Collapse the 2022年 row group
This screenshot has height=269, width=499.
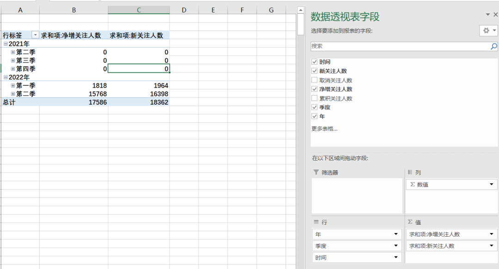tap(6, 77)
